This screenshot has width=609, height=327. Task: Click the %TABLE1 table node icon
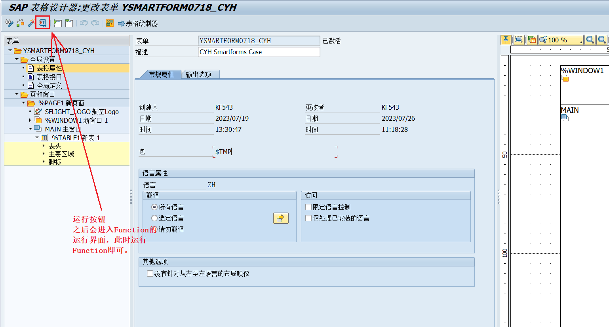[x=45, y=138]
